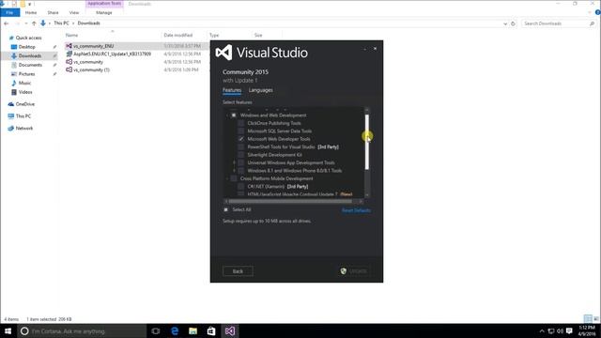Image resolution: width=601 pixels, height=338 pixels.
Task: Open OneDrive in the navigation pane
Action: click(x=25, y=104)
